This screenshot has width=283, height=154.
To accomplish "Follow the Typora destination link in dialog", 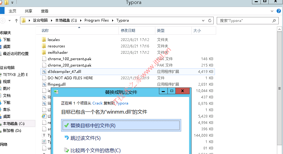I will click(x=122, y=103).
